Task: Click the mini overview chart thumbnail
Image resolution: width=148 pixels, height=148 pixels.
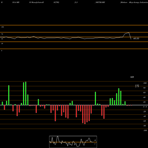Action: click(x=73, y=142)
